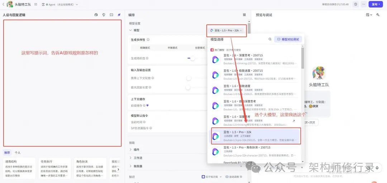
Task: Click the model list scroll-down arrow
Action: tap(302, 162)
